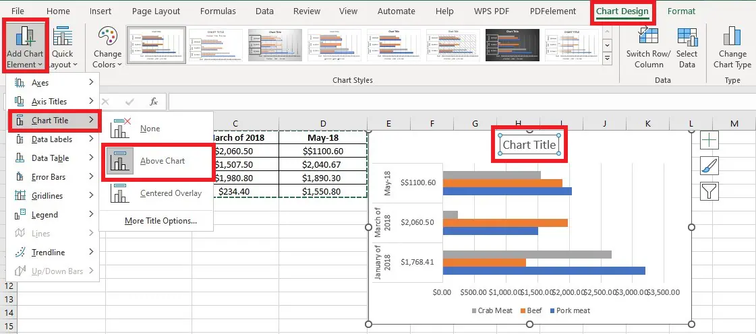756x334 pixels.
Task: Select cell containing $2,040.67
Action: (x=323, y=164)
